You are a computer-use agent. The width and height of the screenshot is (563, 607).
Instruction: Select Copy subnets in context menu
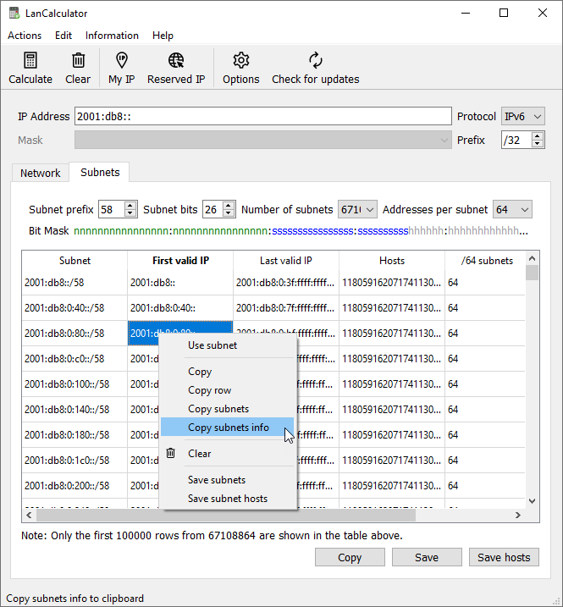point(227,408)
